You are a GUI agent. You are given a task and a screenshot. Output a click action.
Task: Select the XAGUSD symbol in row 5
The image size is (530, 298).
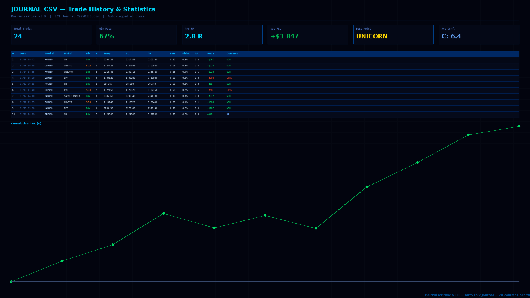point(49,84)
